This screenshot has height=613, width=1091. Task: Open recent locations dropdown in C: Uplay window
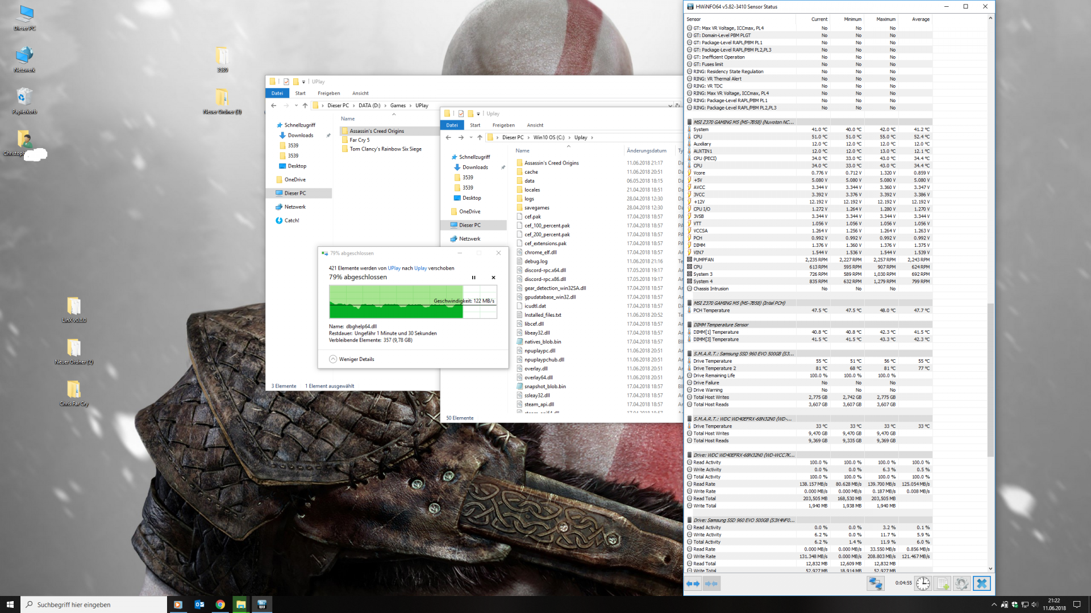coord(471,137)
